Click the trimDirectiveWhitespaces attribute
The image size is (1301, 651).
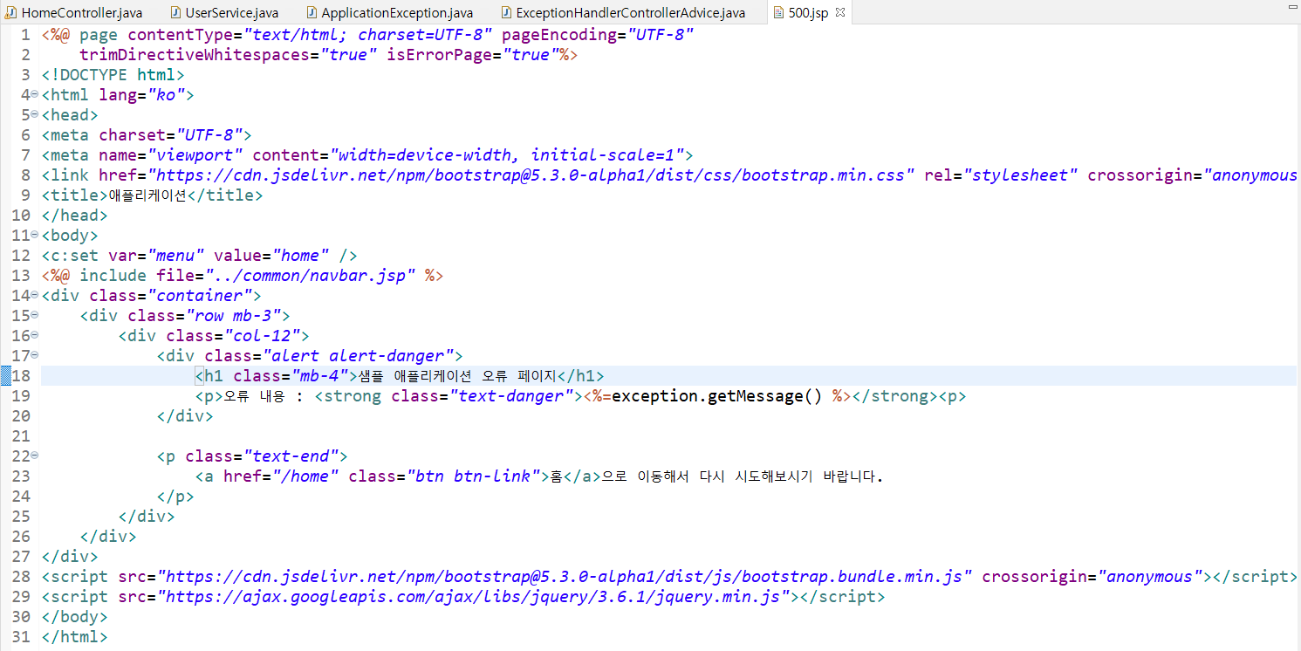(x=228, y=55)
